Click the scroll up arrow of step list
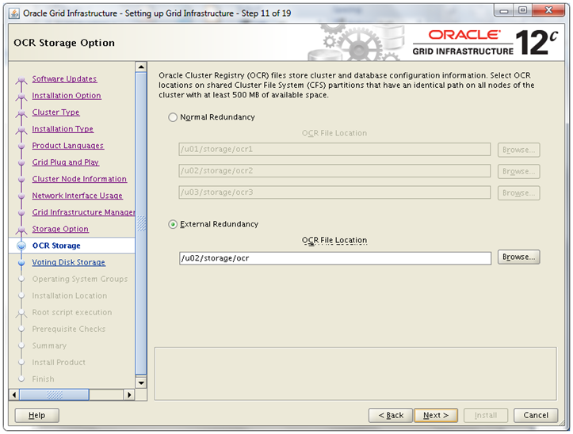This screenshot has height=434, width=573. [141, 67]
